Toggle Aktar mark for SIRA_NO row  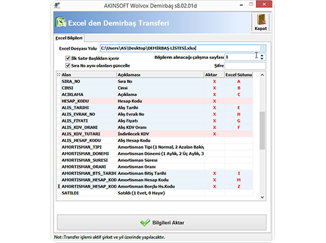(x=214, y=81)
